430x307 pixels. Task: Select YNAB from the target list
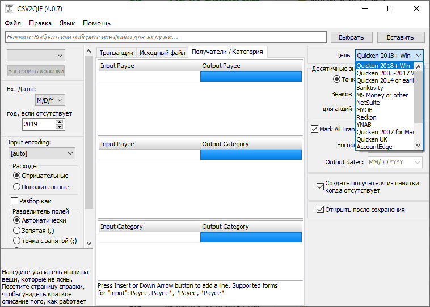pos(385,125)
